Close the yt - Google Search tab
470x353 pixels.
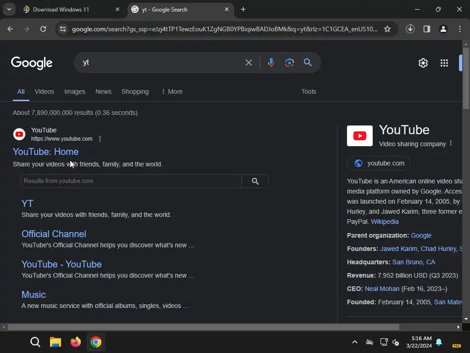tap(227, 9)
